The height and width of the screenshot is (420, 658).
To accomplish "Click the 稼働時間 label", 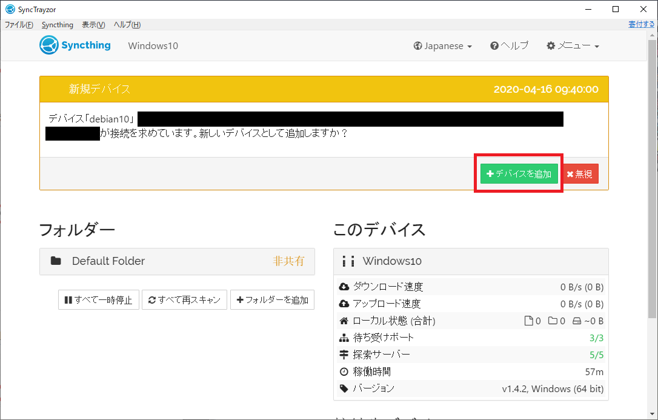I will point(372,372).
